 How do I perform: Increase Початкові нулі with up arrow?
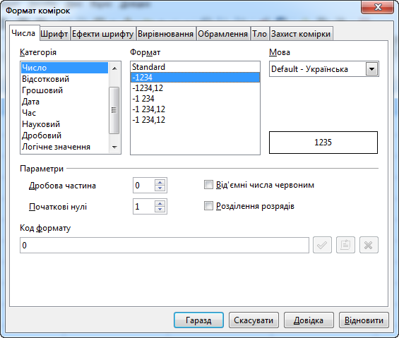[160, 203]
